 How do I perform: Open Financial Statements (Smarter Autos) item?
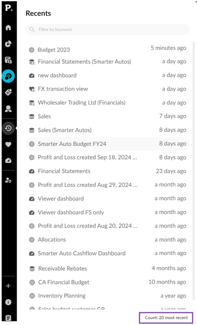pos(107,62)
